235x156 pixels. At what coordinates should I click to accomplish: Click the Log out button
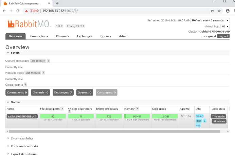(223, 36)
